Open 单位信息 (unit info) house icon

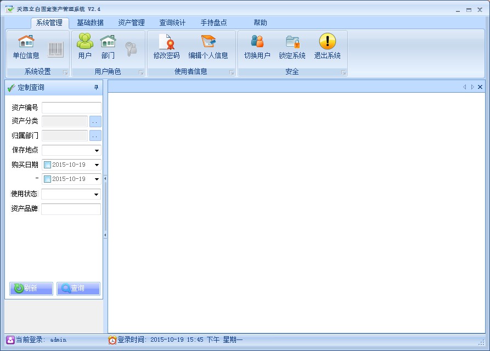point(26,42)
